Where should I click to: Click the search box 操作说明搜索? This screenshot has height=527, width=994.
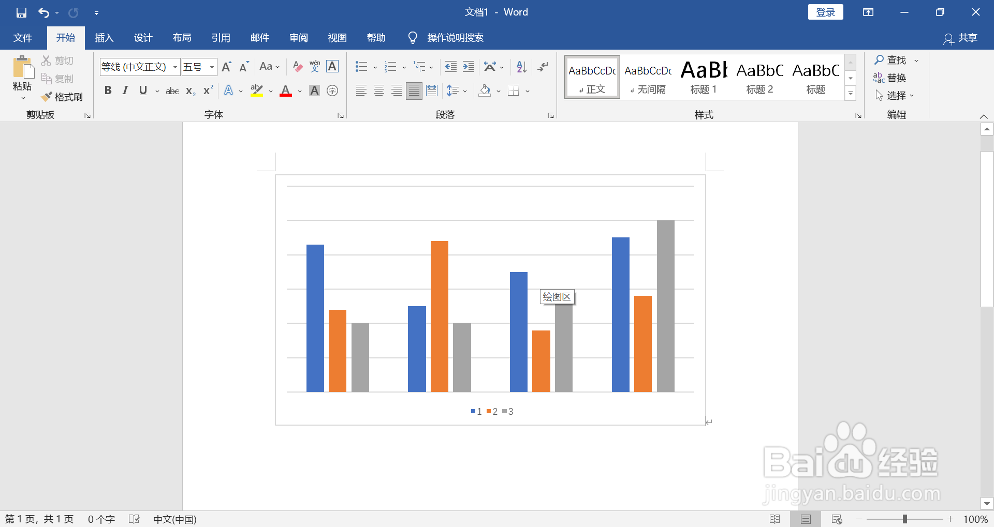coord(456,38)
